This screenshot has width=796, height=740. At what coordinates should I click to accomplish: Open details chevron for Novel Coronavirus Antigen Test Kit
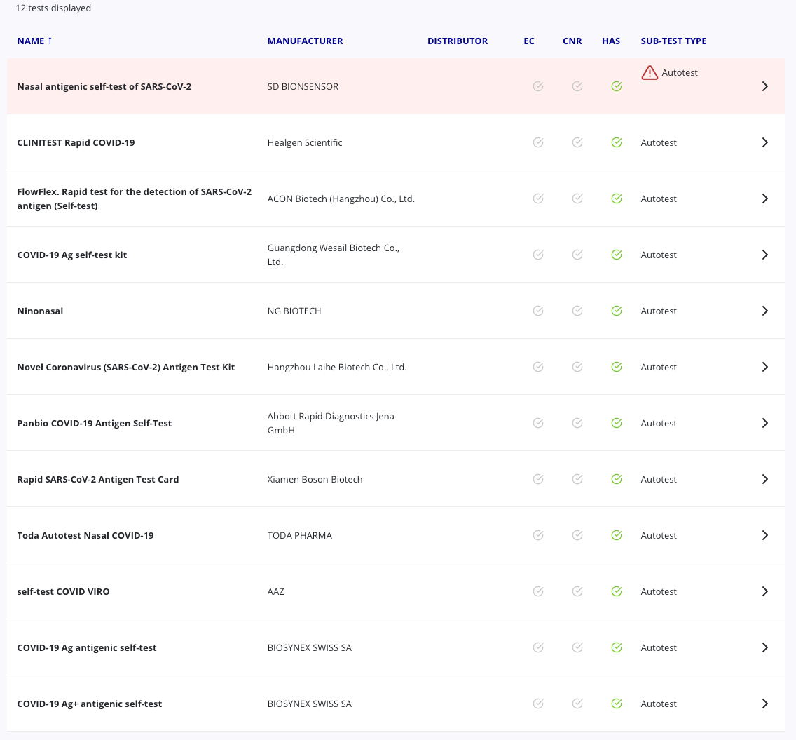pos(765,367)
